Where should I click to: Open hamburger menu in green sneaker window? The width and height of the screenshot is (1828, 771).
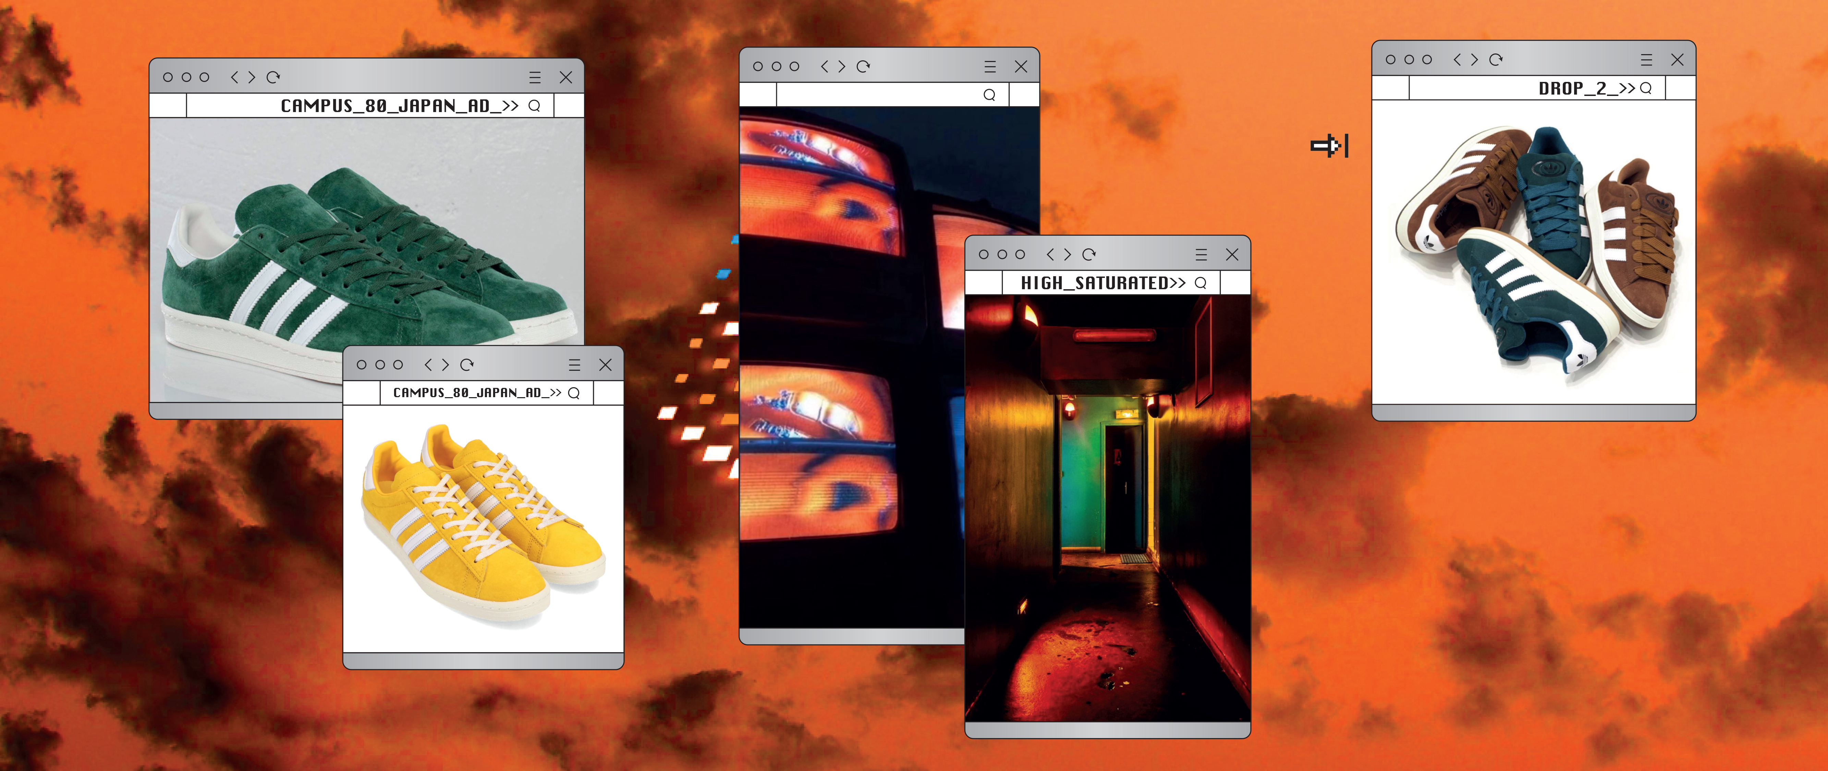[535, 77]
